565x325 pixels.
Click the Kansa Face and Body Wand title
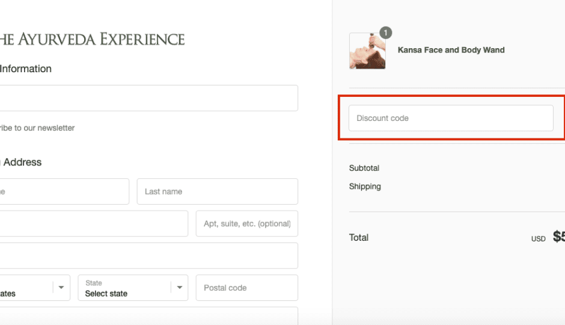click(451, 50)
